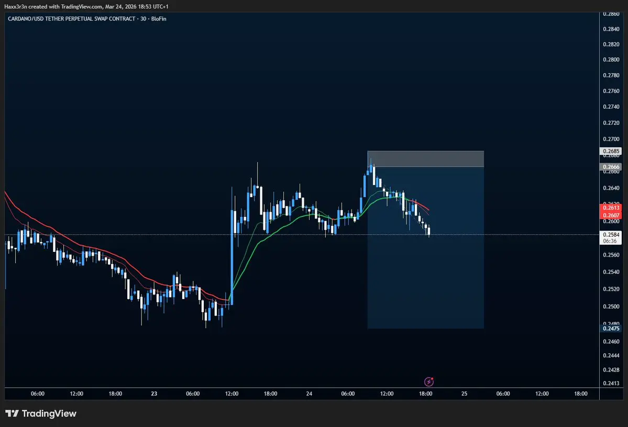628x427 pixels.
Task: Click the red 0.2613 indicator label
Action: pos(611,207)
